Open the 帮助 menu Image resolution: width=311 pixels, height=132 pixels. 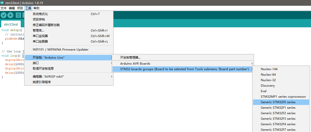coord(36,8)
